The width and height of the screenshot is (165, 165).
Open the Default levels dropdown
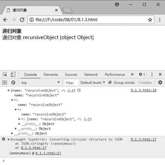[93, 82]
